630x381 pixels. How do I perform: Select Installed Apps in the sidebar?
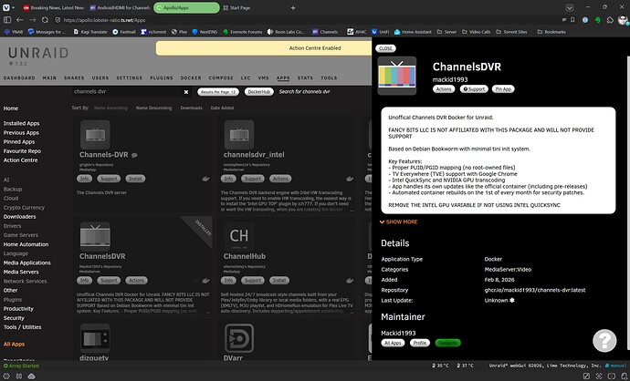pos(21,124)
